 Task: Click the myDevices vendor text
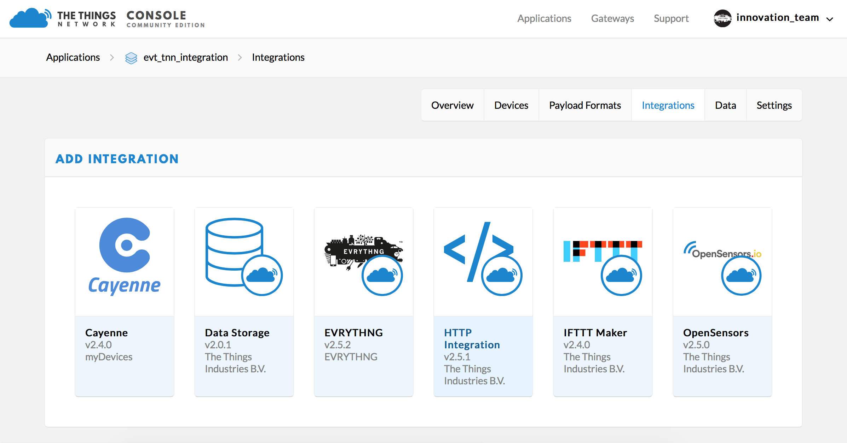[109, 357]
